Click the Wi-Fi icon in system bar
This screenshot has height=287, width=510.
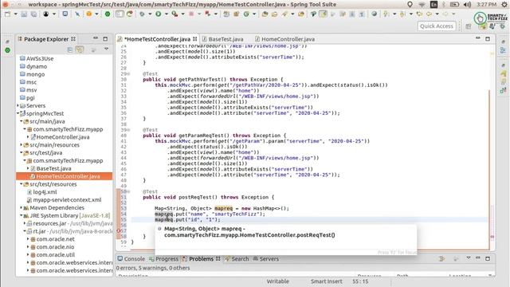[422, 5]
